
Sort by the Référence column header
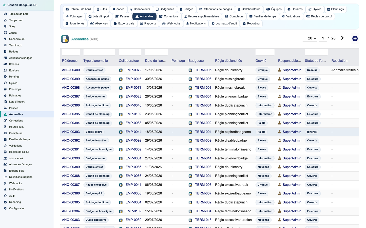(x=70, y=61)
